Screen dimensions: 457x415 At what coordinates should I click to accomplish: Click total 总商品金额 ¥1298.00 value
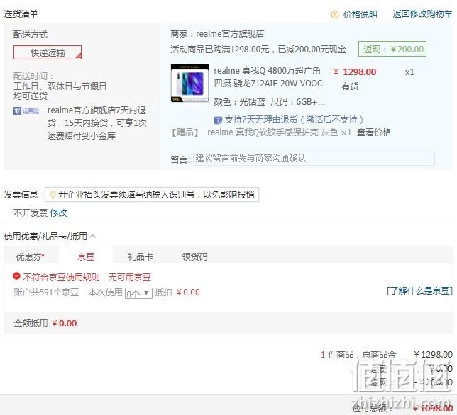pos(433,355)
